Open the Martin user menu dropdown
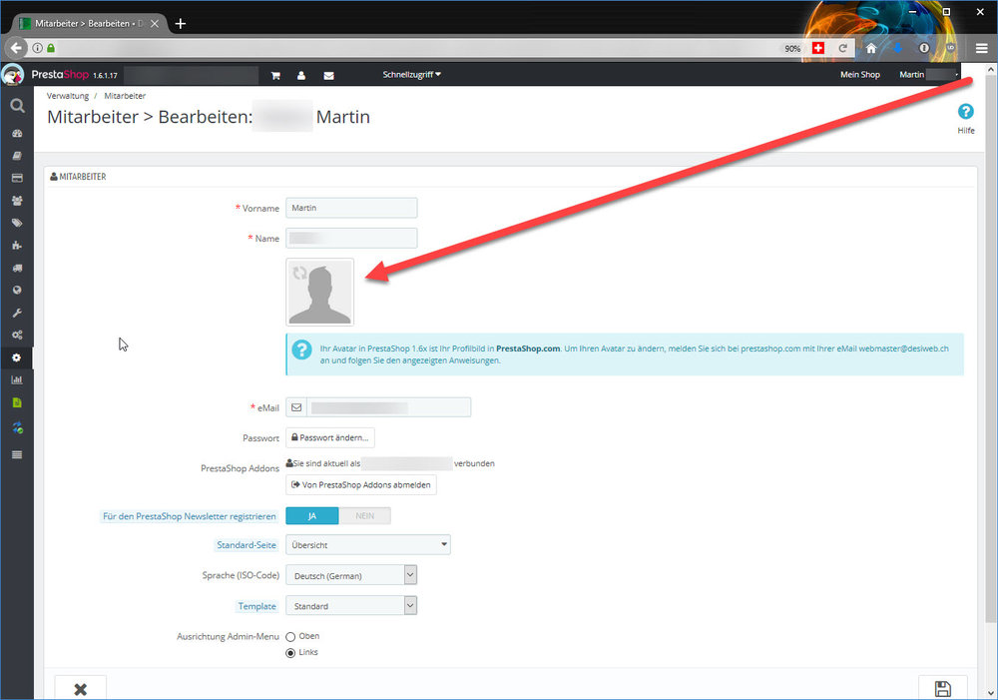Image resolution: width=998 pixels, height=700 pixels. 928,75
